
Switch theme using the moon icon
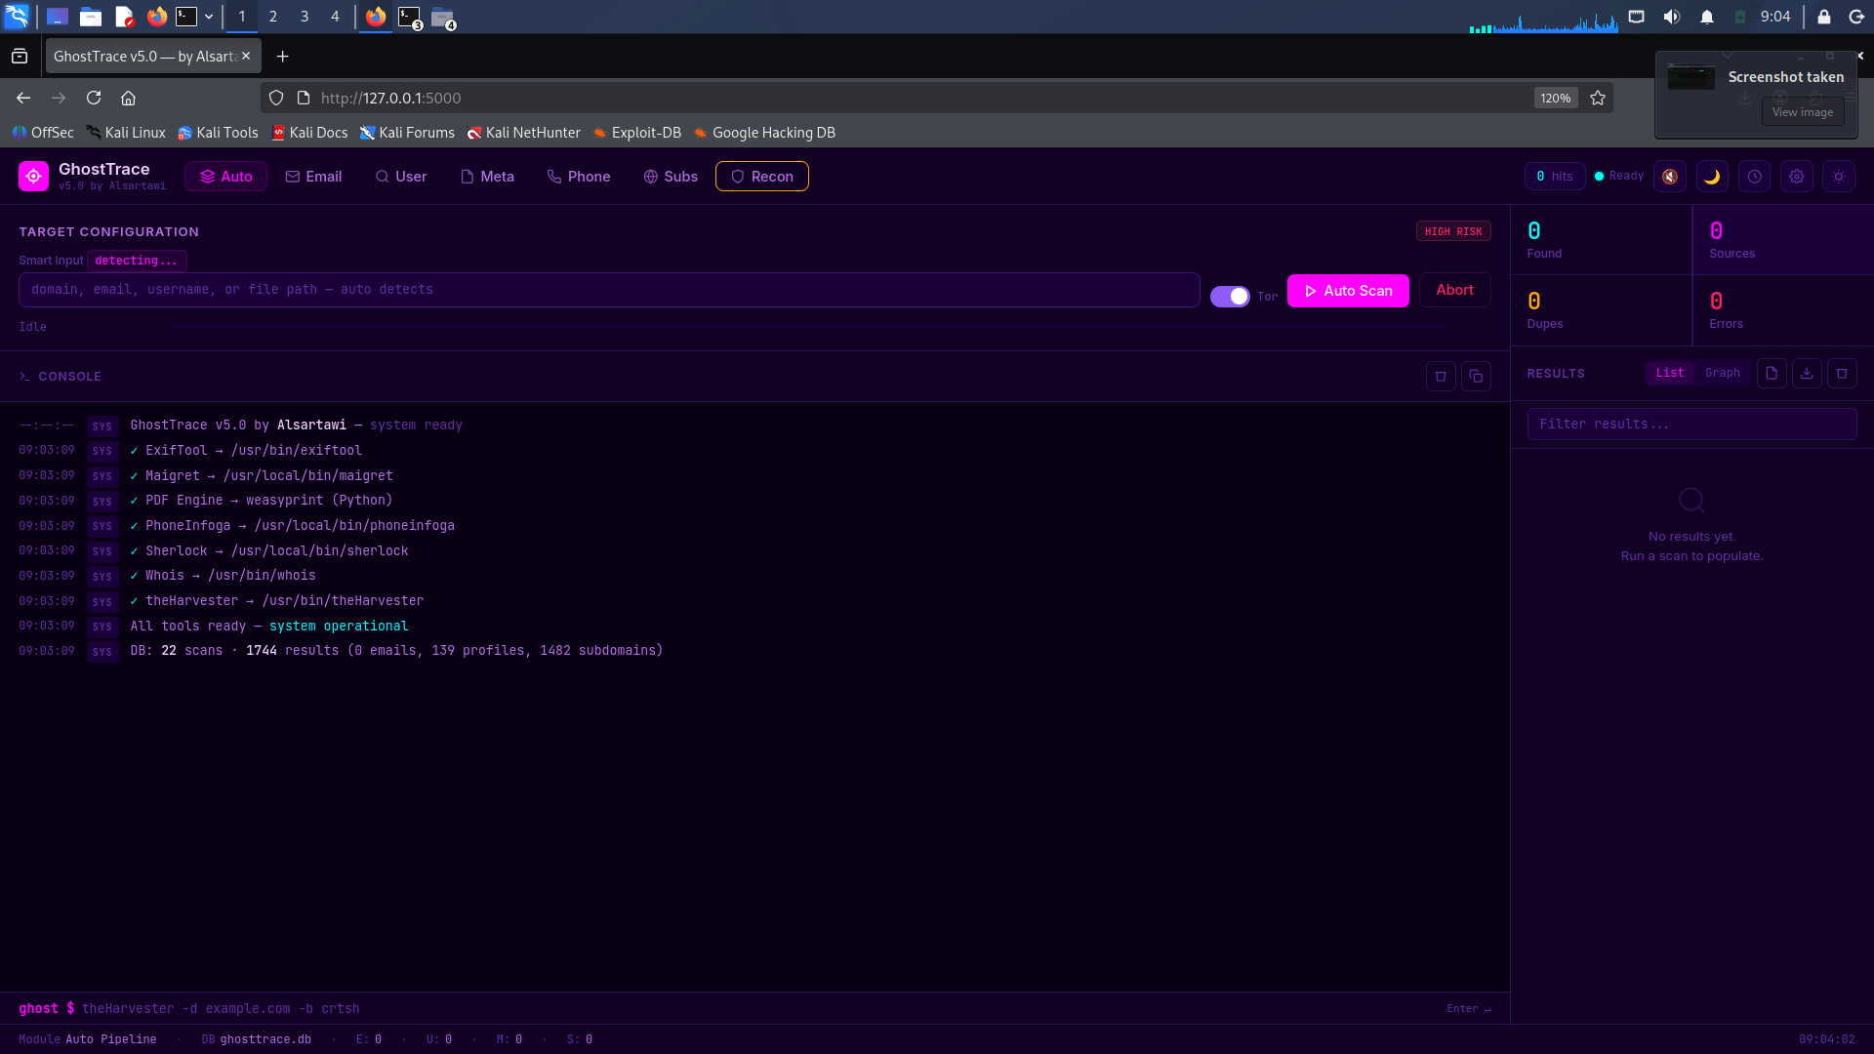(1712, 176)
